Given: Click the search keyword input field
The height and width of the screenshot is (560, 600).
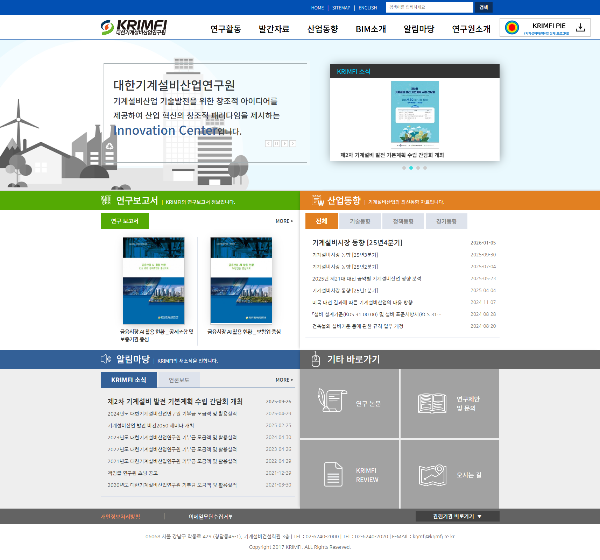Looking at the screenshot, I should pos(429,7).
